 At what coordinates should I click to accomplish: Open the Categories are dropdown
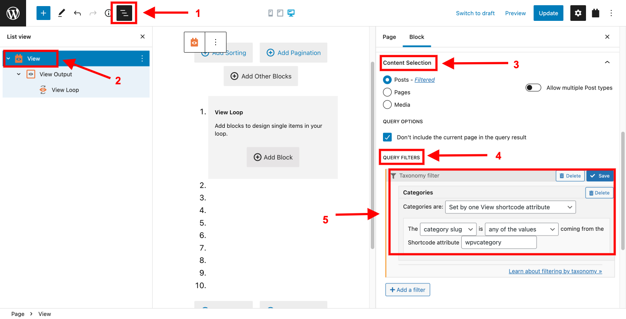click(510, 207)
